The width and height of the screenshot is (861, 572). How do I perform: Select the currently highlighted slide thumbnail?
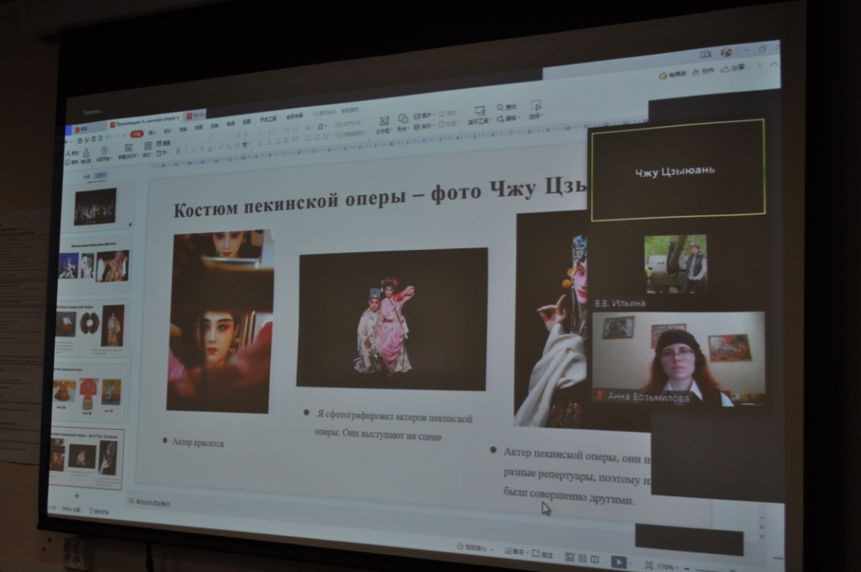pos(86,458)
